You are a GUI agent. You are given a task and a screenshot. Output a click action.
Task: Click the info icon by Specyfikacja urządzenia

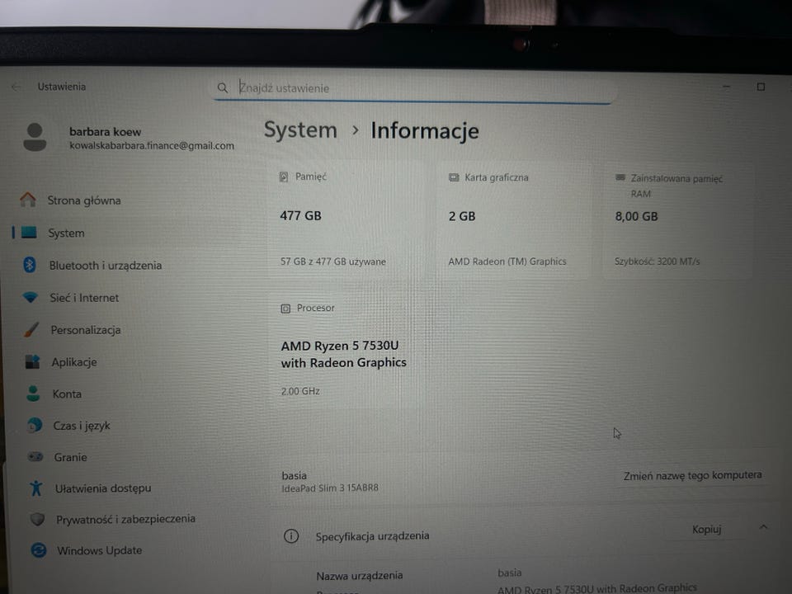click(x=291, y=536)
